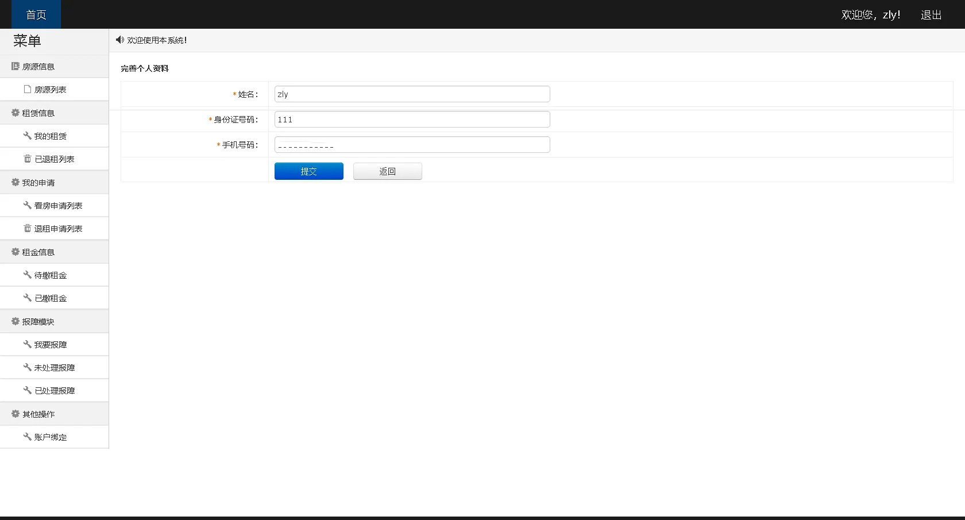This screenshot has width=965, height=520.
Task: Click the 未处理报障 wrench icon
Action: (27, 367)
